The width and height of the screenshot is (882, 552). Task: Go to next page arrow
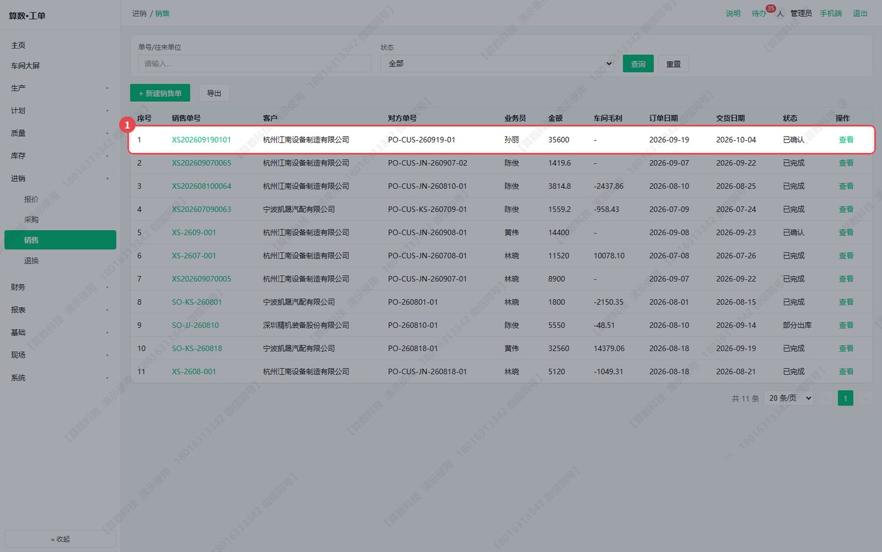tap(865, 398)
